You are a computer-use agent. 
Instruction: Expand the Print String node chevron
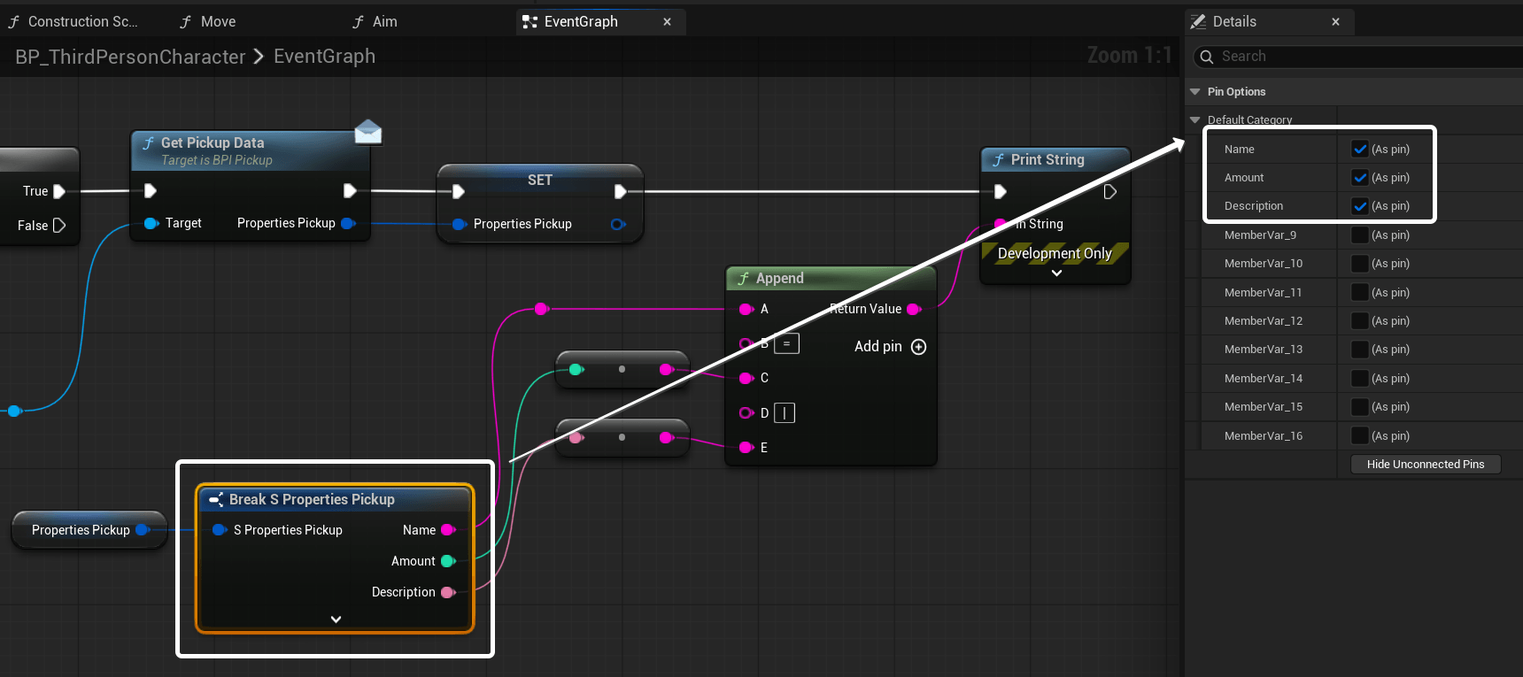tap(1056, 273)
